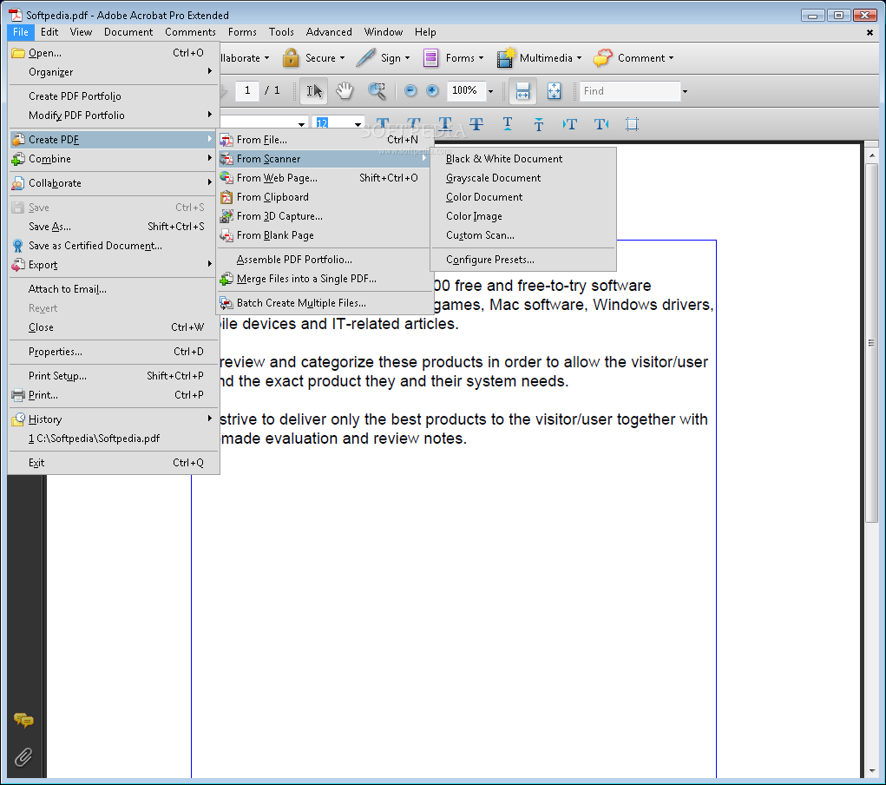
Task: Click the Zoom Out minus button
Action: [x=410, y=90]
